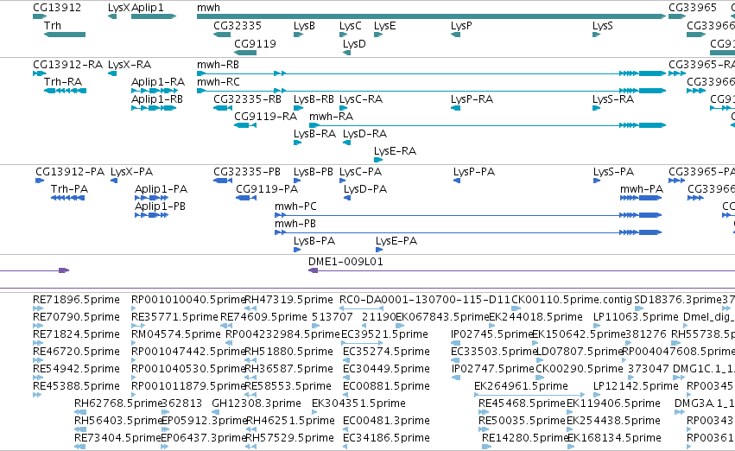Click the GH12308.3prime EST
This screenshot has width=735, height=451.
216,412
